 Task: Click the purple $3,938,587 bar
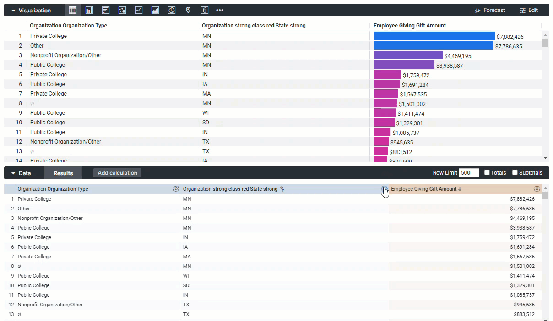point(404,65)
